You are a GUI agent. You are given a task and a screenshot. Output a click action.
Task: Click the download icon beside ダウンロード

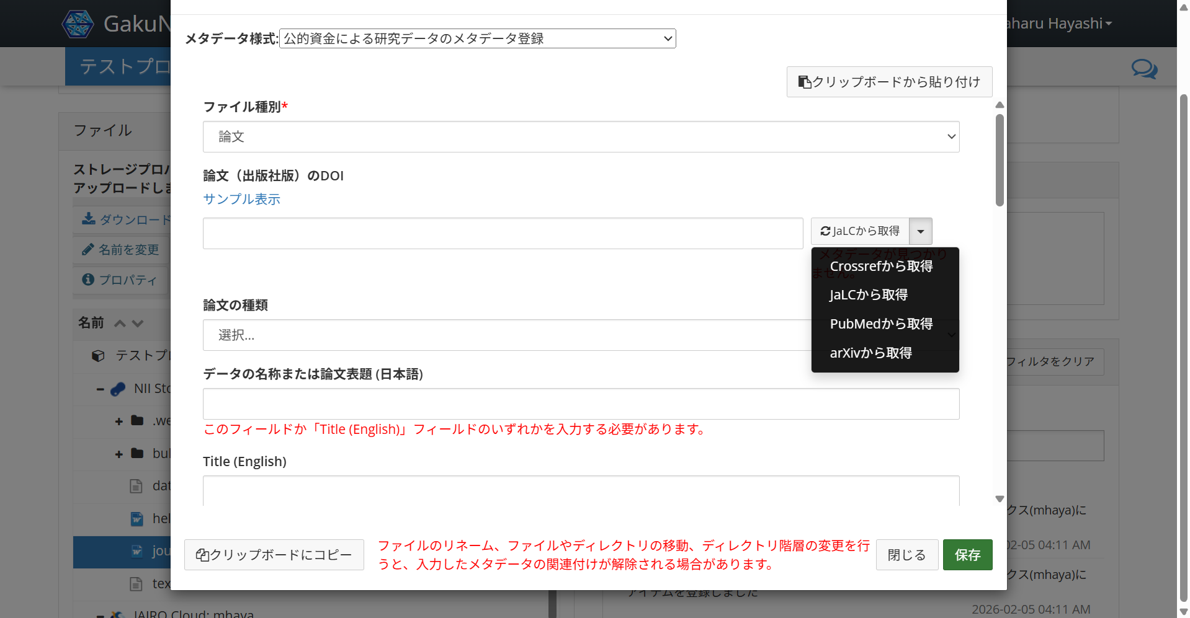click(x=87, y=219)
